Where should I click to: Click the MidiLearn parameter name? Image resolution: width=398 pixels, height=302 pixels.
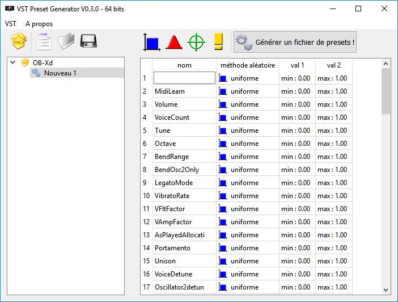tap(170, 91)
